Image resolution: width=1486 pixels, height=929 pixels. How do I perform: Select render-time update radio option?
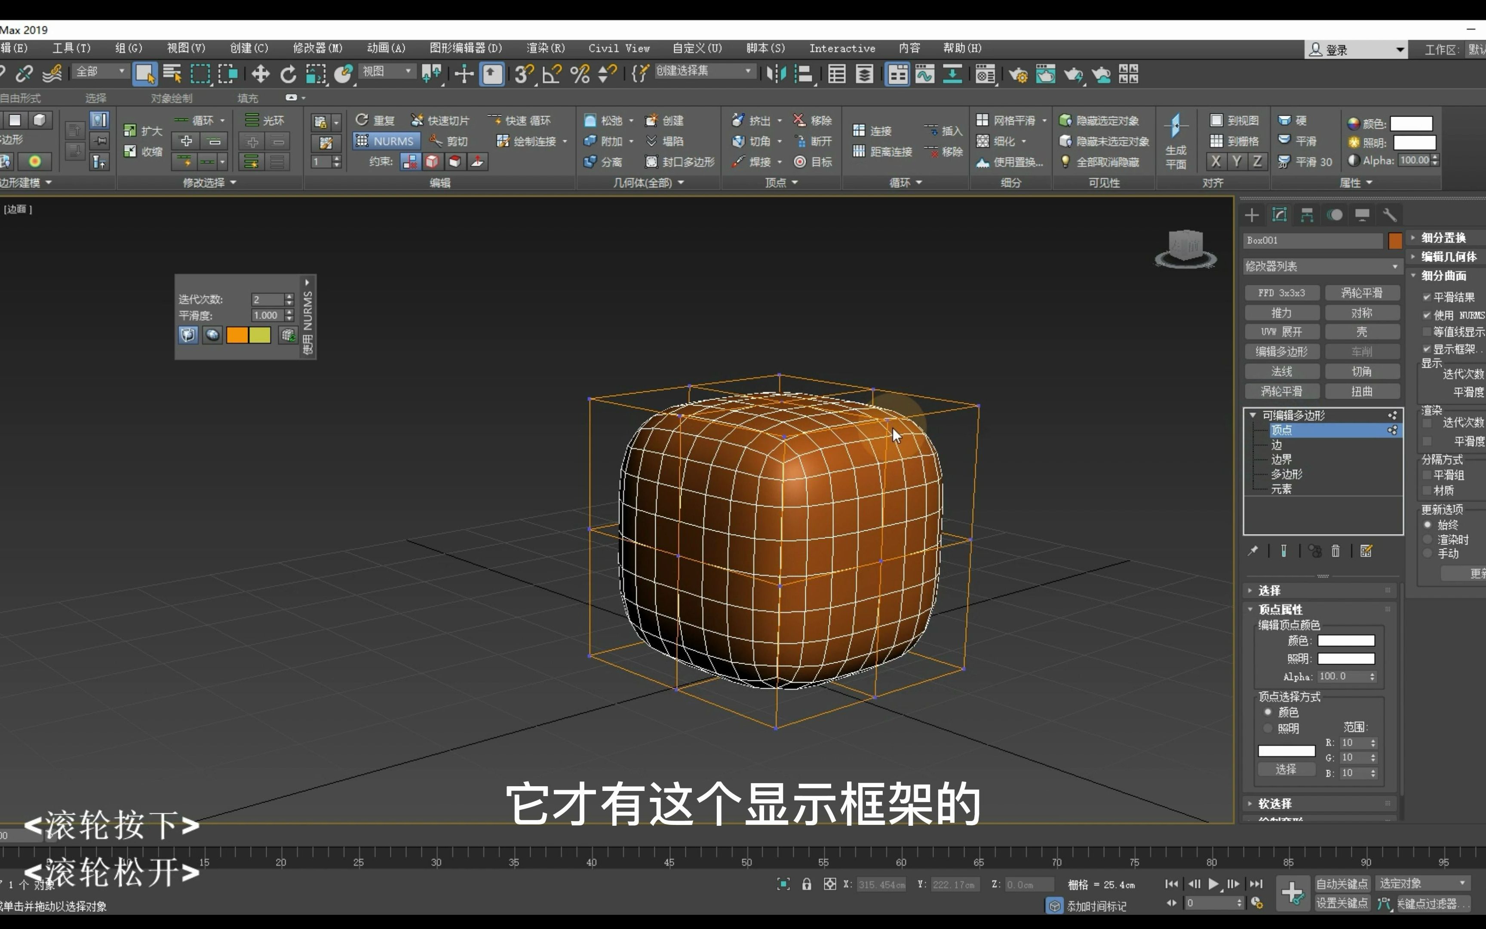(1428, 539)
